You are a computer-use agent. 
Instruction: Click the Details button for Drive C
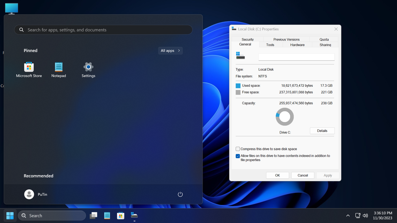tap(322, 130)
